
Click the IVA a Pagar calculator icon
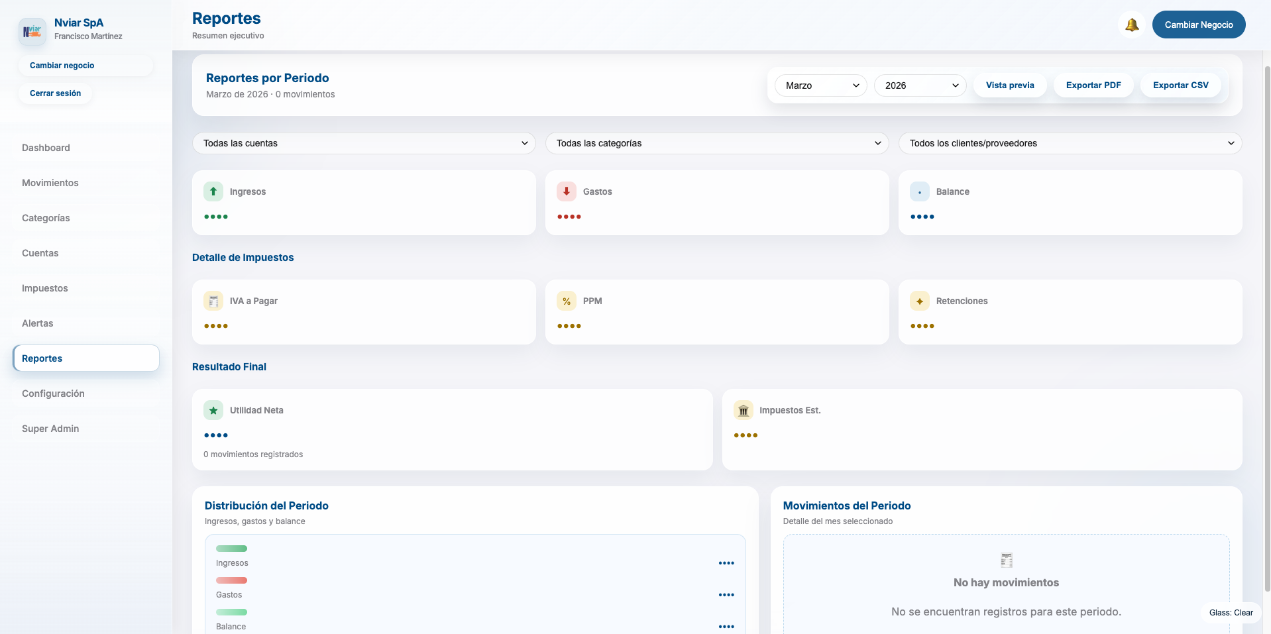[x=213, y=301]
